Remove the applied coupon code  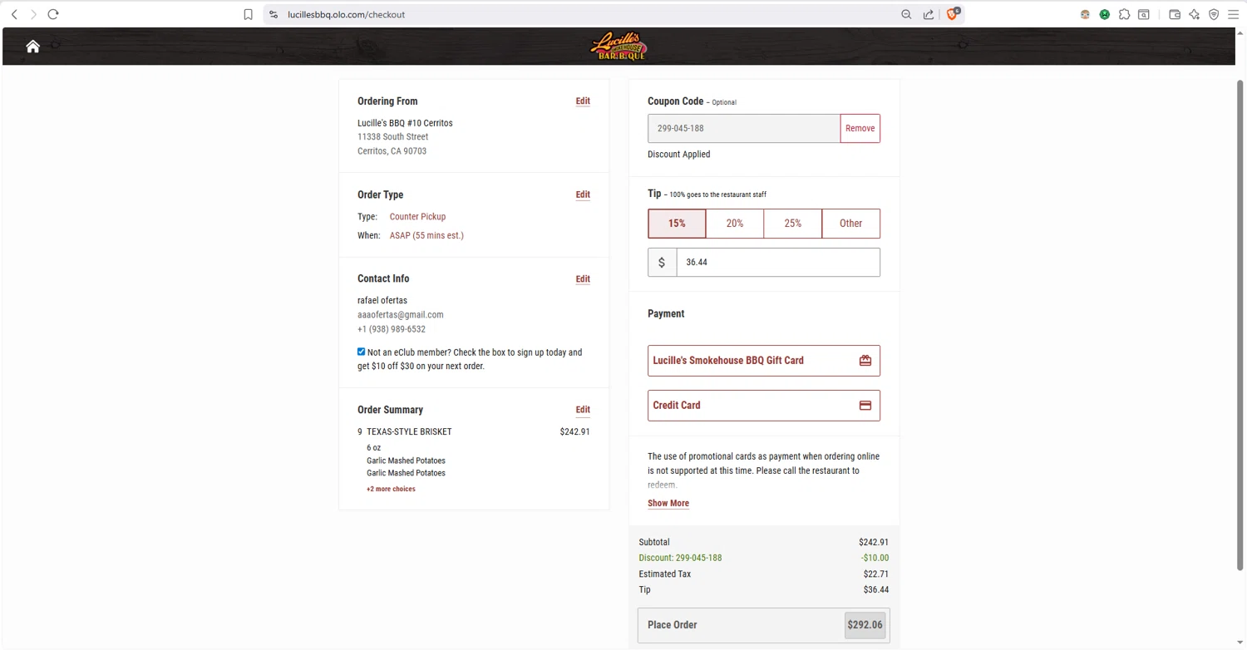click(860, 129)
